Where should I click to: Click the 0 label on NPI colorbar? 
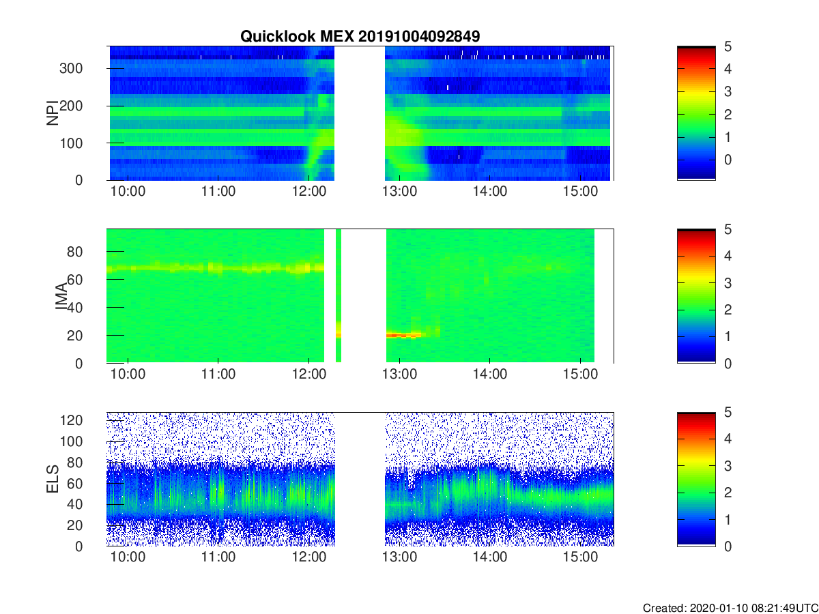click(x=727, y=159)
